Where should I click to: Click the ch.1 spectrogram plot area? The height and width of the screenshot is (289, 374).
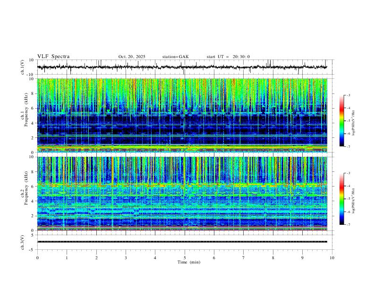182,115
